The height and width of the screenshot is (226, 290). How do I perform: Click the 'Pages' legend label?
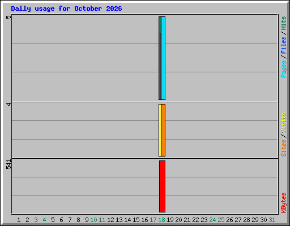(284, 69)
